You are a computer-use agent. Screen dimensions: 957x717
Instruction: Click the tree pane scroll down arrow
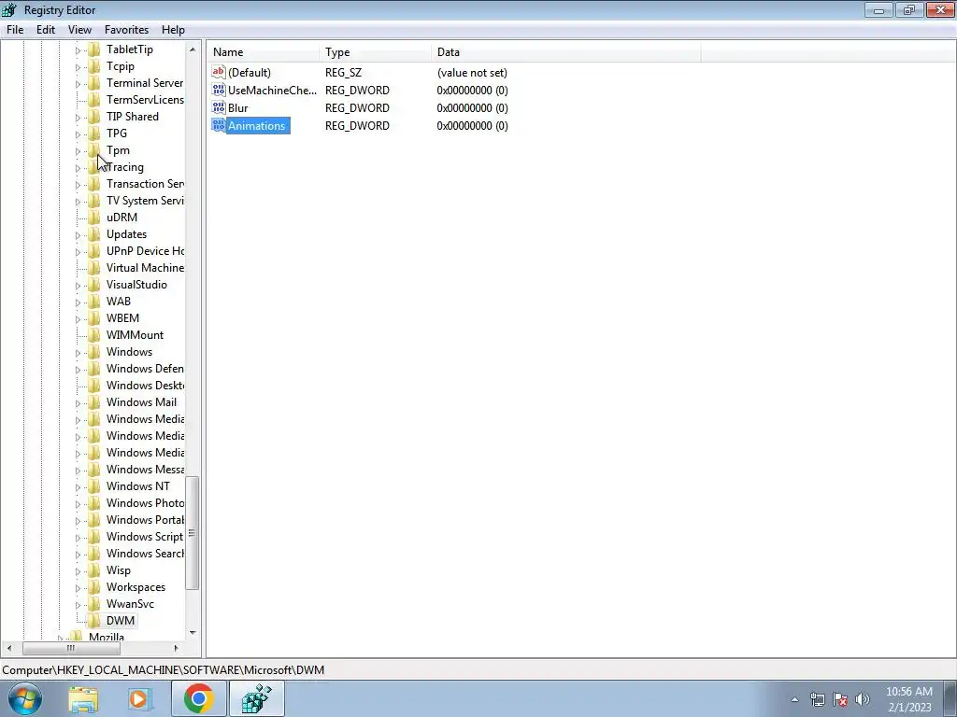[x=193, y=633]
